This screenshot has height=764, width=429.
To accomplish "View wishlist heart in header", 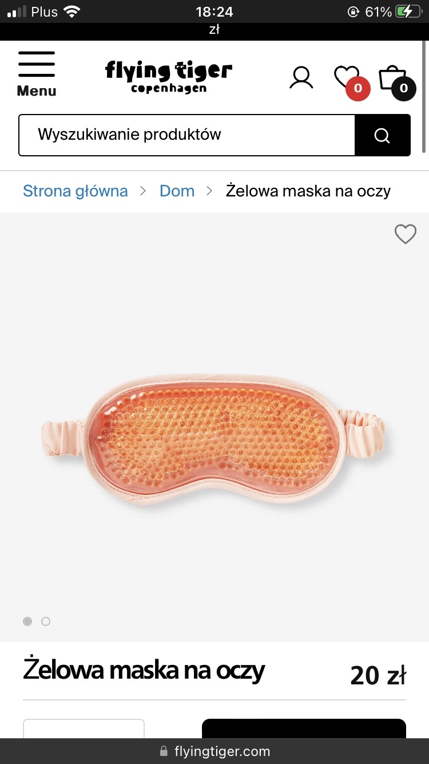I will [347, 78].
